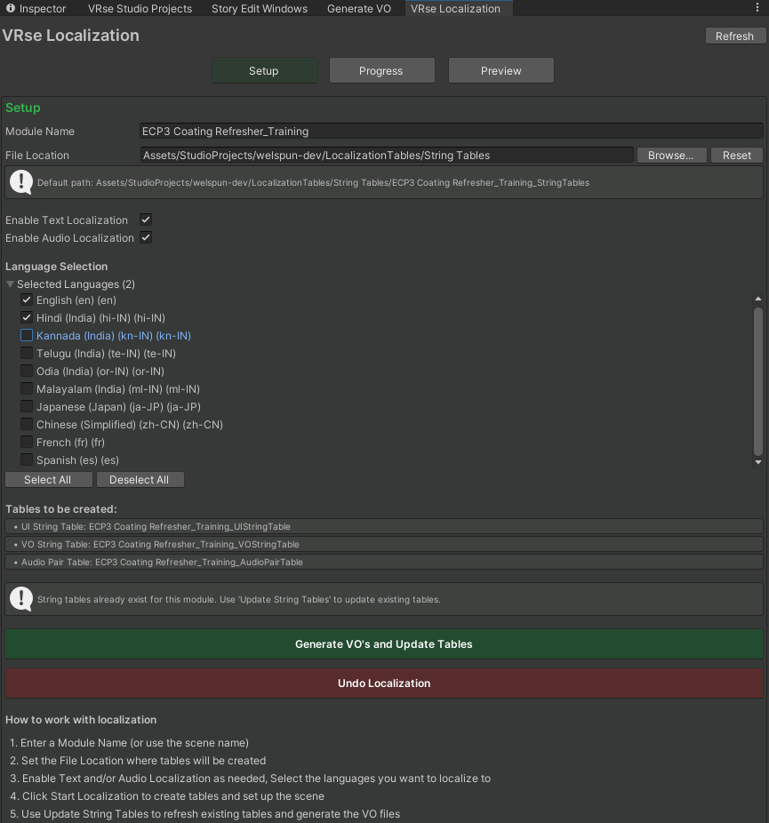Collapse the Selected Languages list
Viewport: 769px width, 823px height.
(x=9, y=284)
